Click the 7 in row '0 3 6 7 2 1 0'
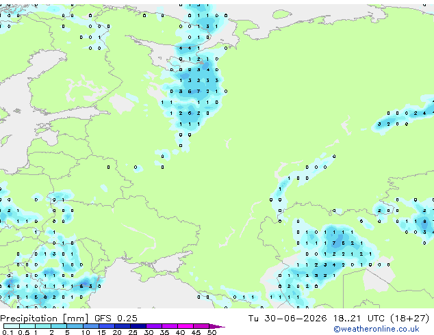The width and height of the screenshot is (434, 335). (x=199, y=92)
